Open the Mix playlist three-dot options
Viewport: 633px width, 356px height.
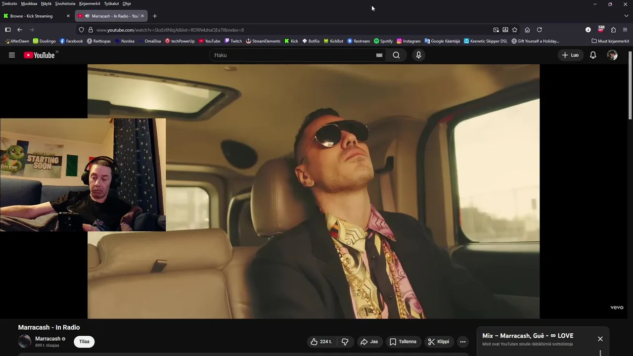tap(600, 353)
